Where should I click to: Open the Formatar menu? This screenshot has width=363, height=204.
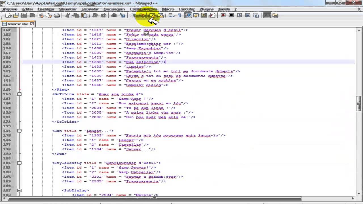[x=90, y=9]
